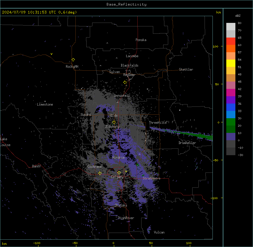Click the yellow v marker northwest of RockyMH
This screenshot has height=247, width=253.
(x=51, y=54)
